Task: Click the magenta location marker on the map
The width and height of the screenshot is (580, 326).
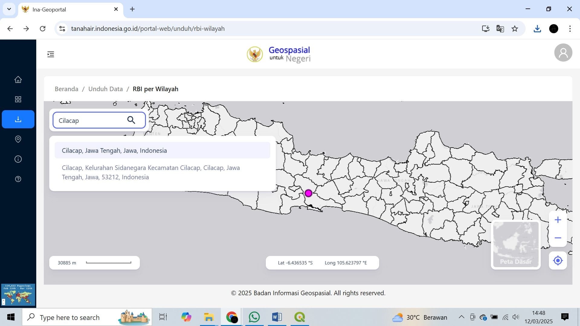Action: [308, 193]
